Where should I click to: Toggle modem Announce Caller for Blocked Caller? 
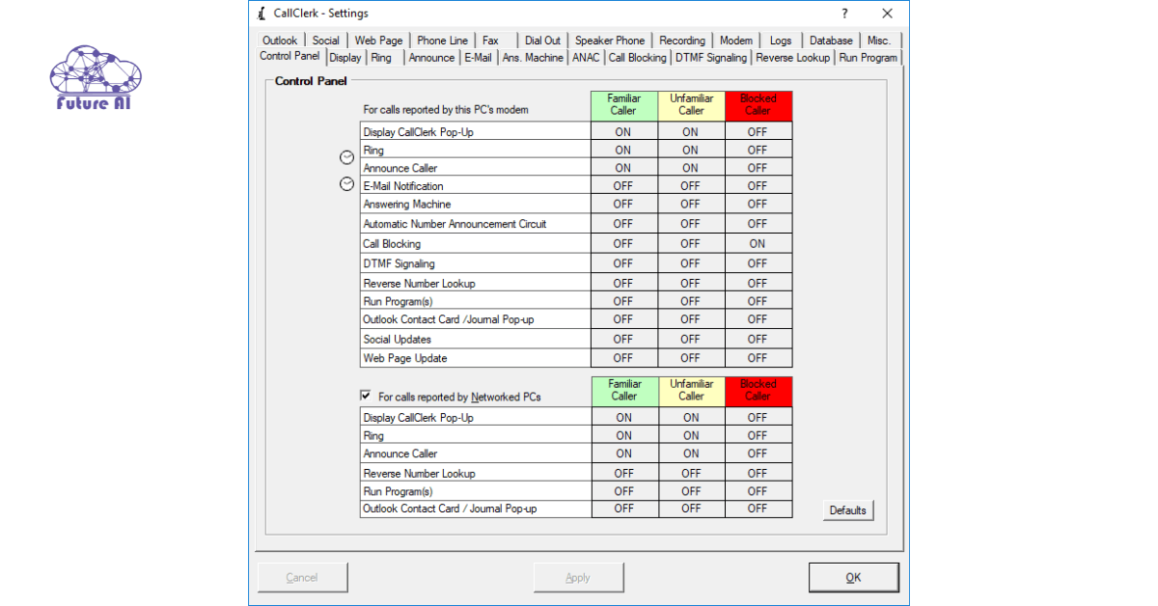758,168
